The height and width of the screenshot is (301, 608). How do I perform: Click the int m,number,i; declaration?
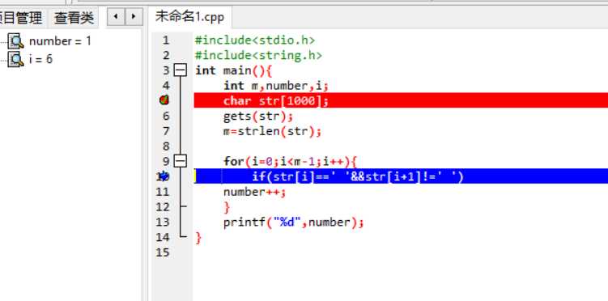(x=276, y=86)
